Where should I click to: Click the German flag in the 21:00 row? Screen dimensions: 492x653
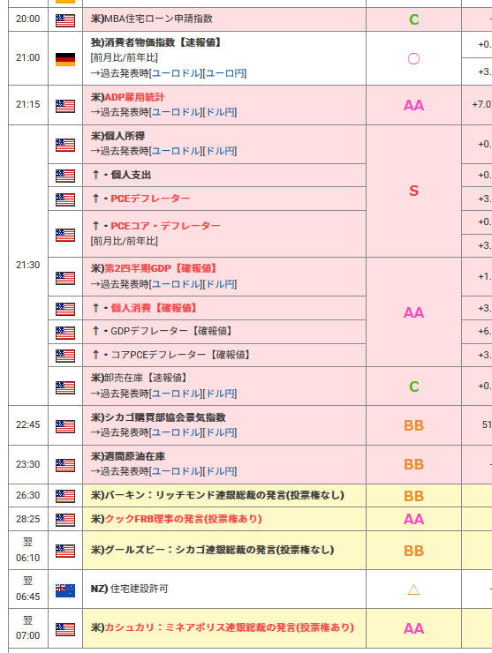pos(65,59)
